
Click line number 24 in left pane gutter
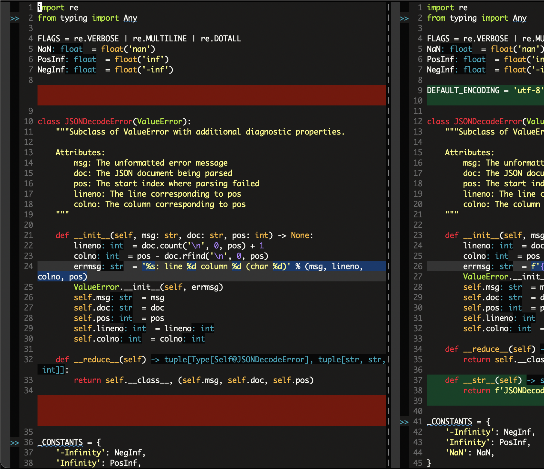coord(28,267)
